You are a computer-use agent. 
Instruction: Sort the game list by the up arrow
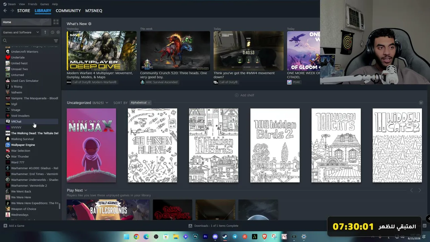45,32
